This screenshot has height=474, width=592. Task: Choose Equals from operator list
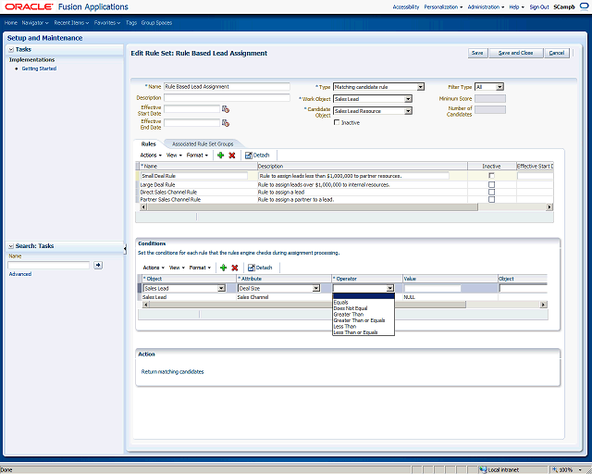coord(364,303)
